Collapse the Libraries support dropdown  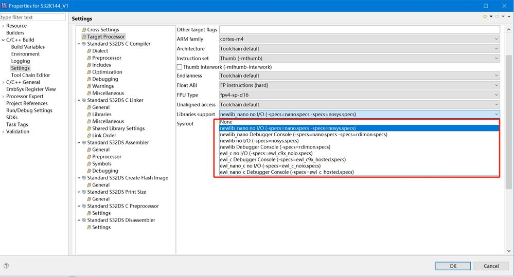tap(360, 114)
